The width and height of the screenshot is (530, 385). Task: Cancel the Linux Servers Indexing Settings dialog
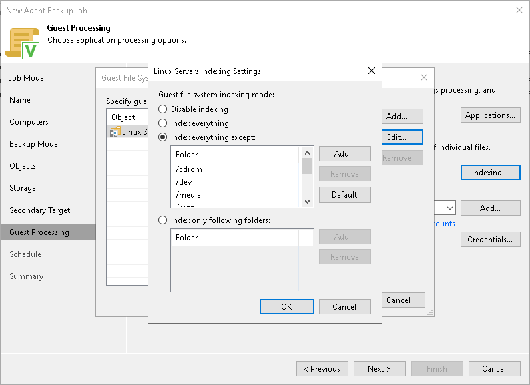(345, 306)
